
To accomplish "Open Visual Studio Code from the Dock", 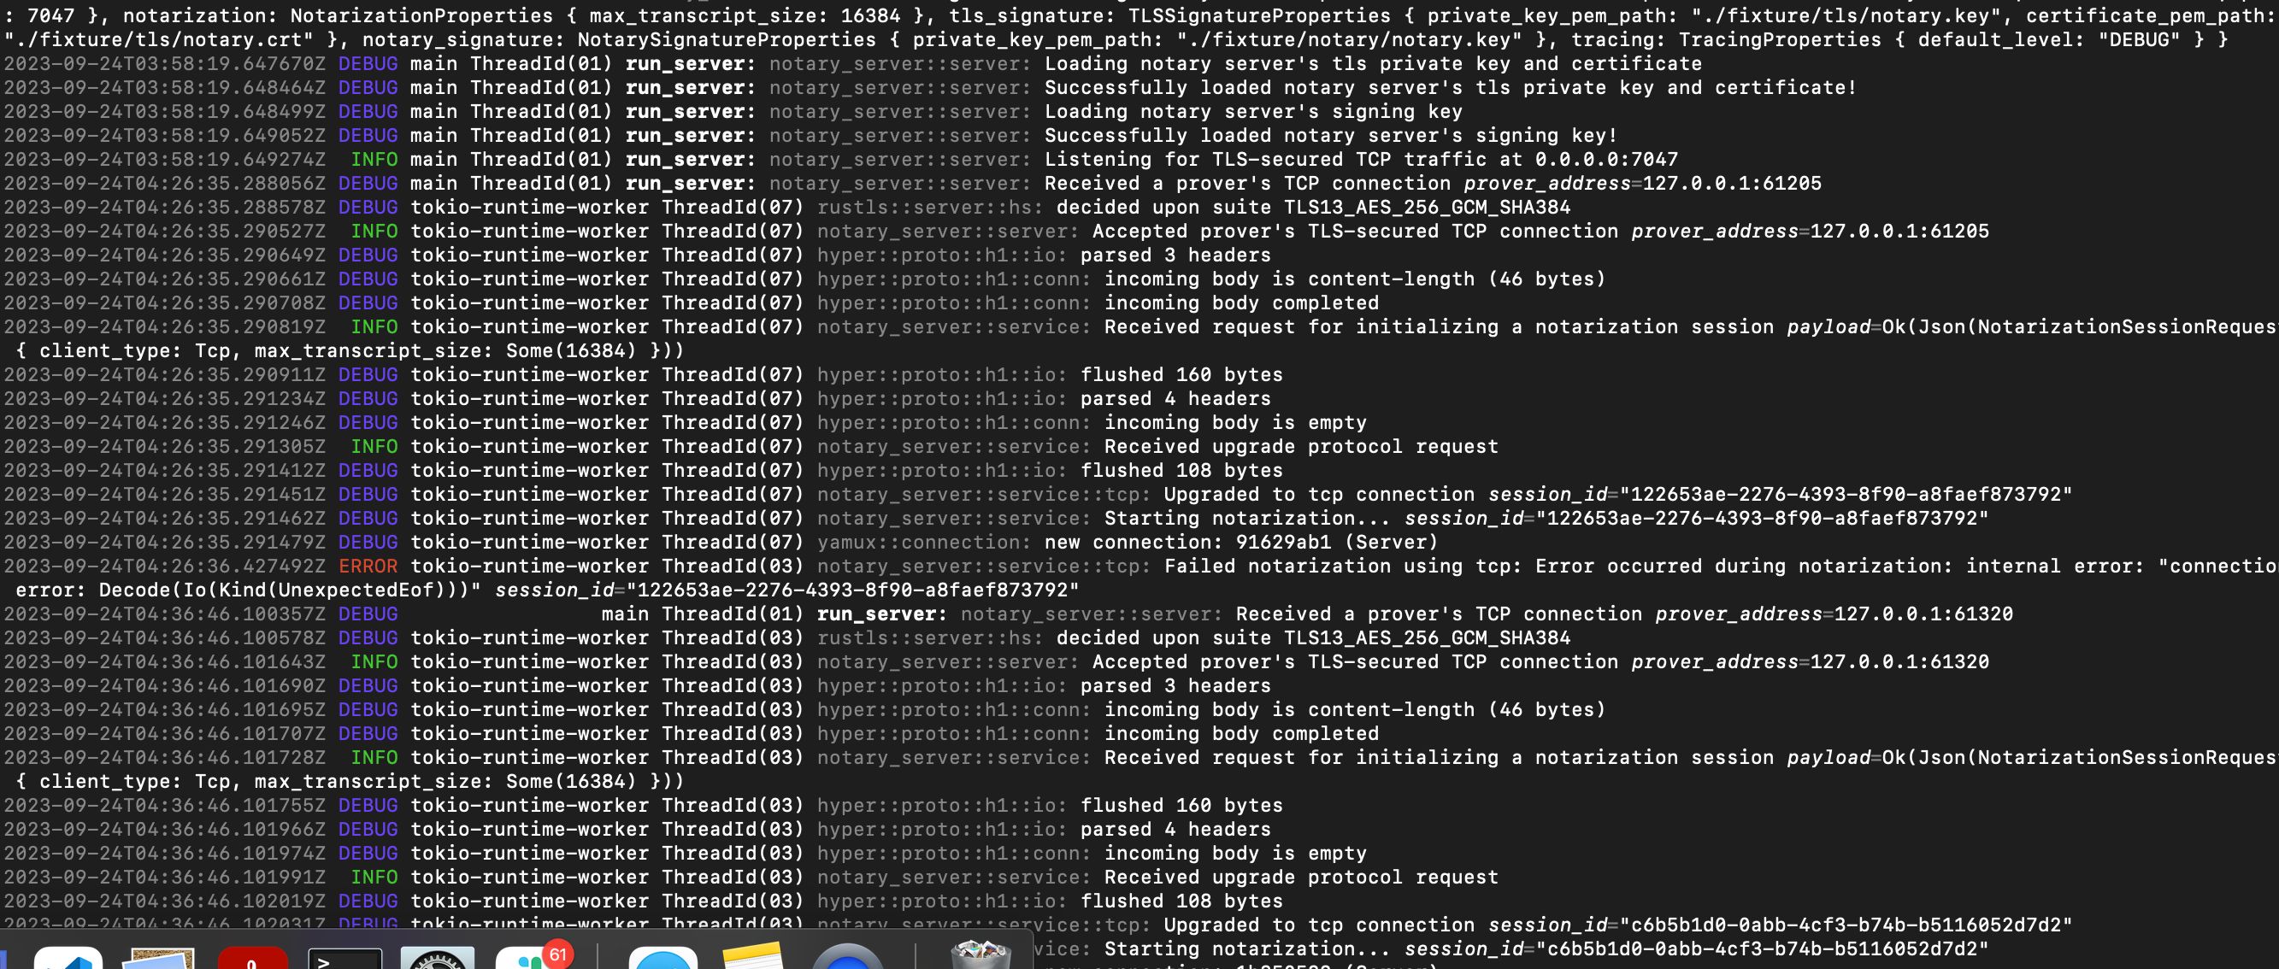I will pyautogui.click(x=68, y=959).
